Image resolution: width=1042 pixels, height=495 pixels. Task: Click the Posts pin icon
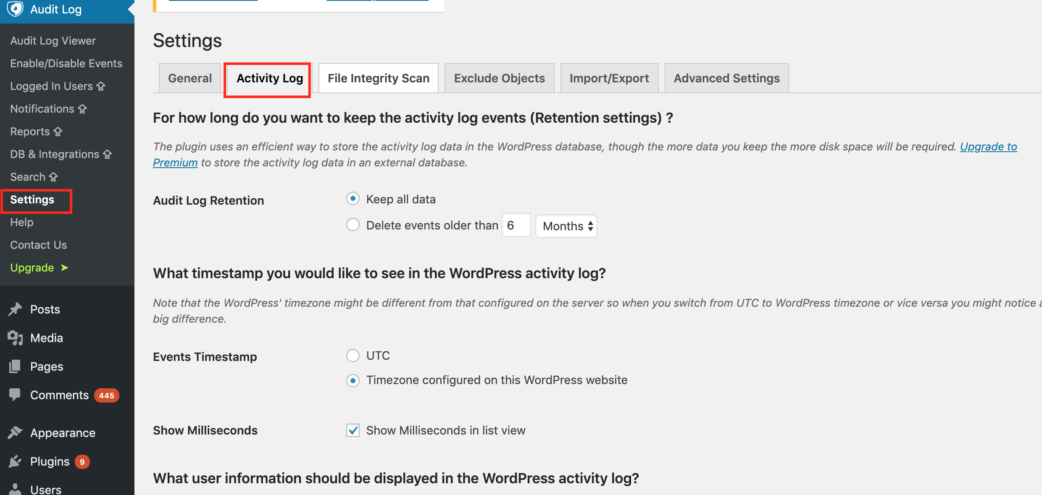(x=15, y=309)
